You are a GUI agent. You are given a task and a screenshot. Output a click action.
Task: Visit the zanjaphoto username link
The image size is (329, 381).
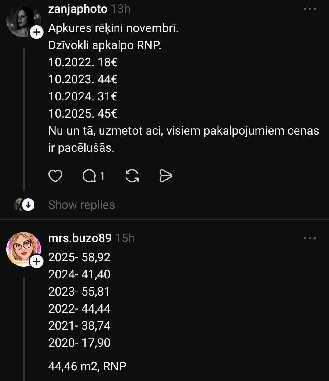[x=78, y=9]
